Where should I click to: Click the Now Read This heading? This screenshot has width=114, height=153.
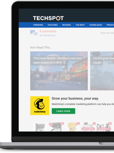(x=41, y=47)
